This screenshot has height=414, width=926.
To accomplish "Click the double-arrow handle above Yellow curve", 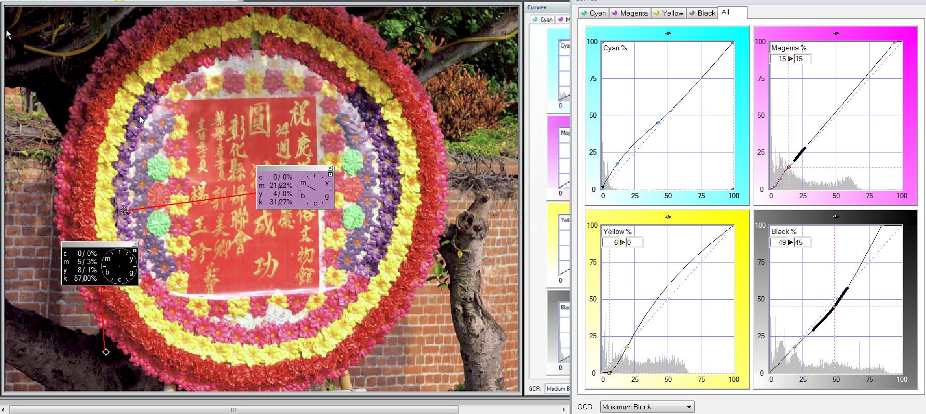I will pos(668,217).
